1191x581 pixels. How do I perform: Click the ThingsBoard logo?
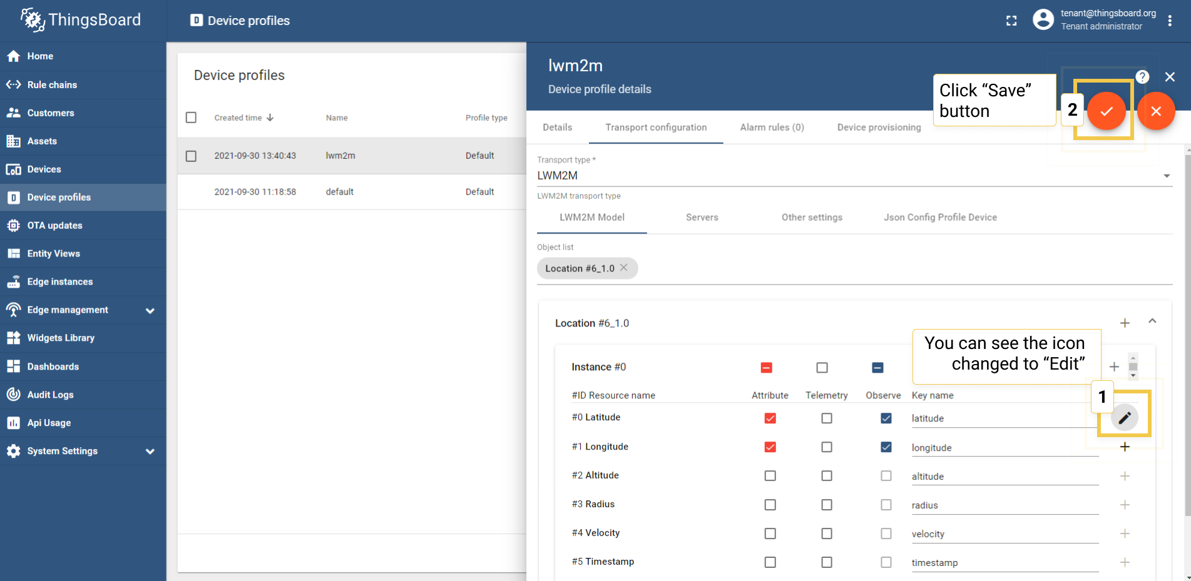81,20
